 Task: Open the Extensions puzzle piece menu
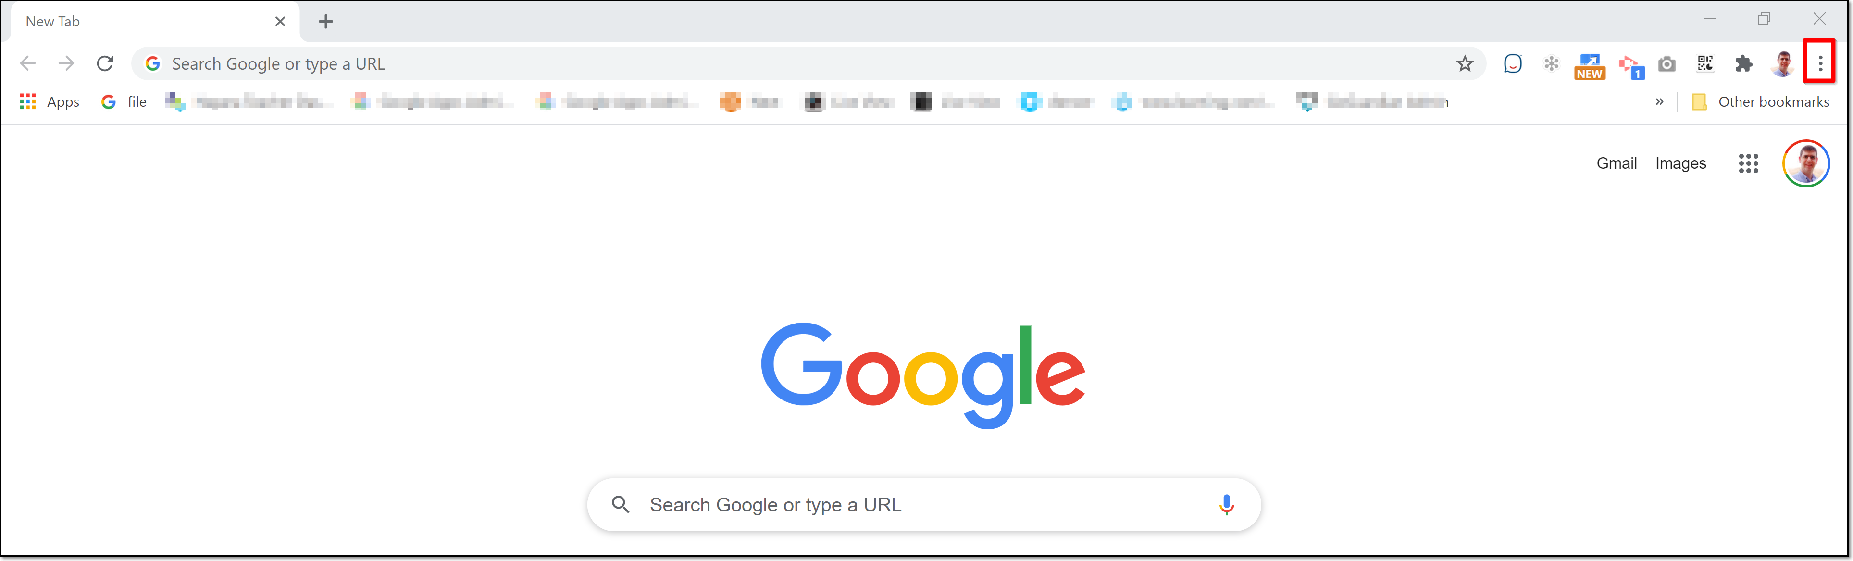[1744, 64]
